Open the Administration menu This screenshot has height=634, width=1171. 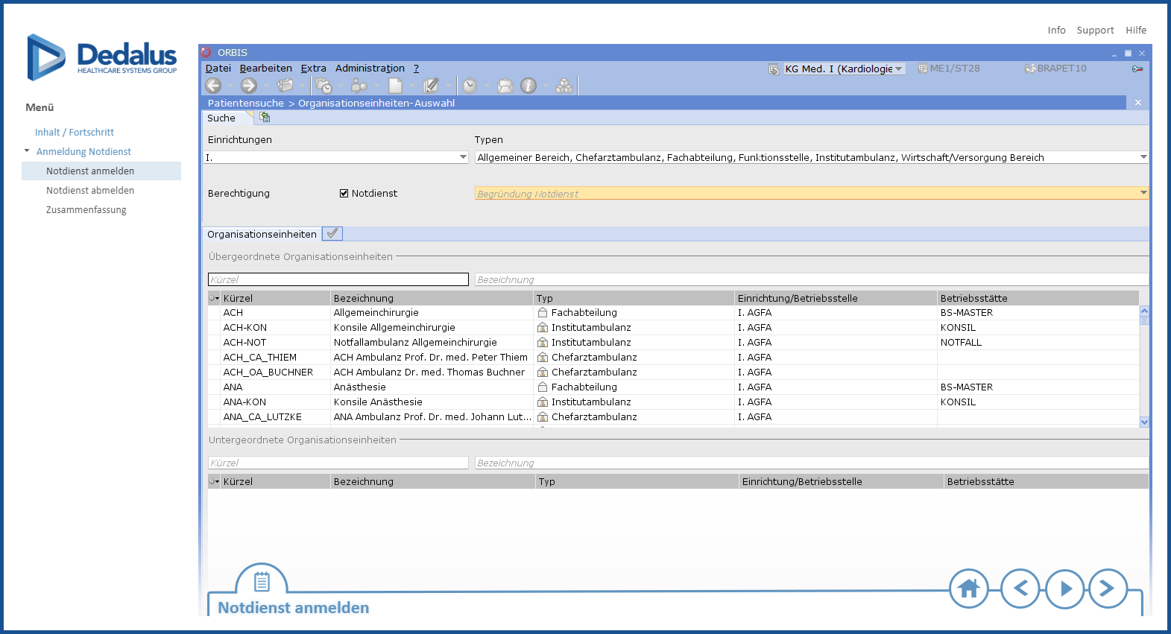[370, 69]
